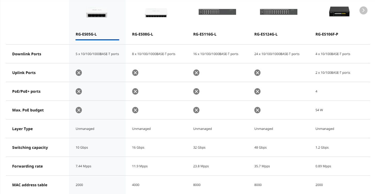
Task: Click the '1.2 Gbps' switching capacity value
Action: point(322,148)
